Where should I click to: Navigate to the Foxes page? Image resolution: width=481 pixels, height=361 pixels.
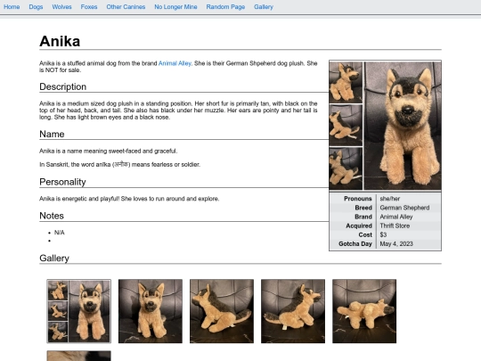point(89,7)
